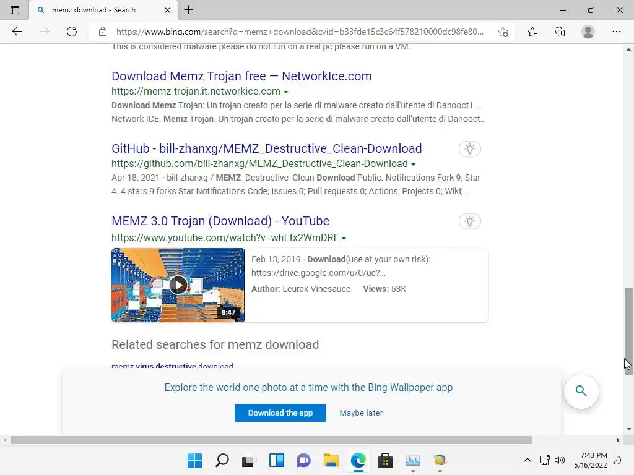Click the drive.google.com link text in video card
634x475 pixels.
click(318, 273)
